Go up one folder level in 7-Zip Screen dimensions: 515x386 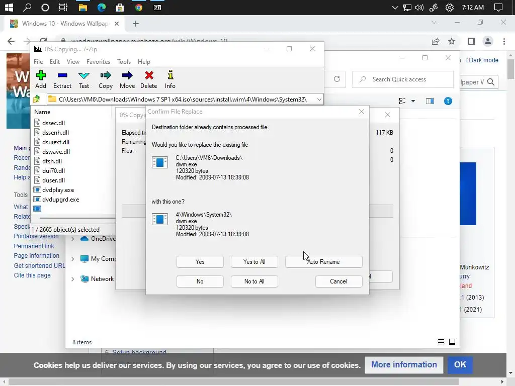point(37,99)
